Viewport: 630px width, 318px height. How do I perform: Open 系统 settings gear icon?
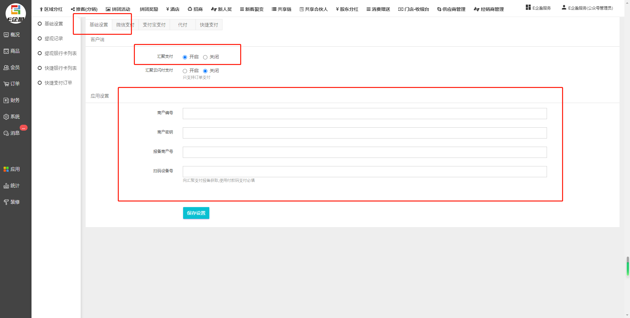[6, 117]
